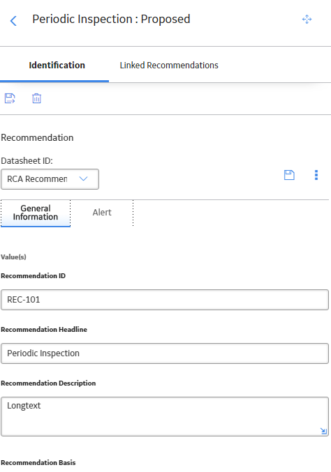Switch to the Identification tab
The height and width of the screenshot is (472, 331).
point(57,66)
